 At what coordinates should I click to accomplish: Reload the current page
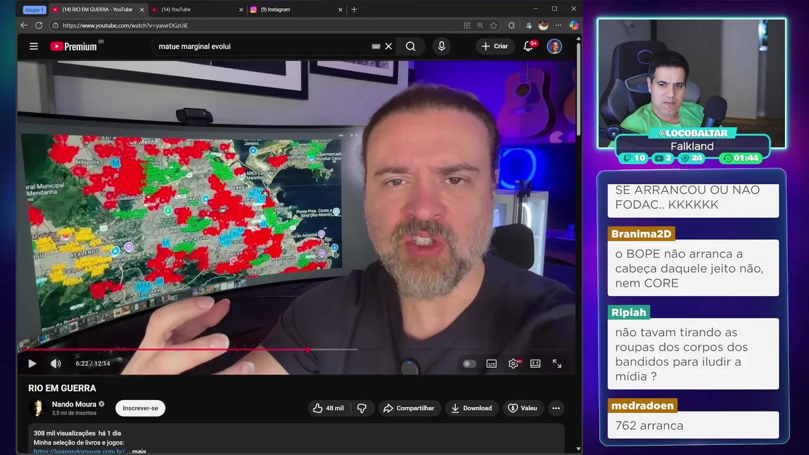[x=39, y=25]
